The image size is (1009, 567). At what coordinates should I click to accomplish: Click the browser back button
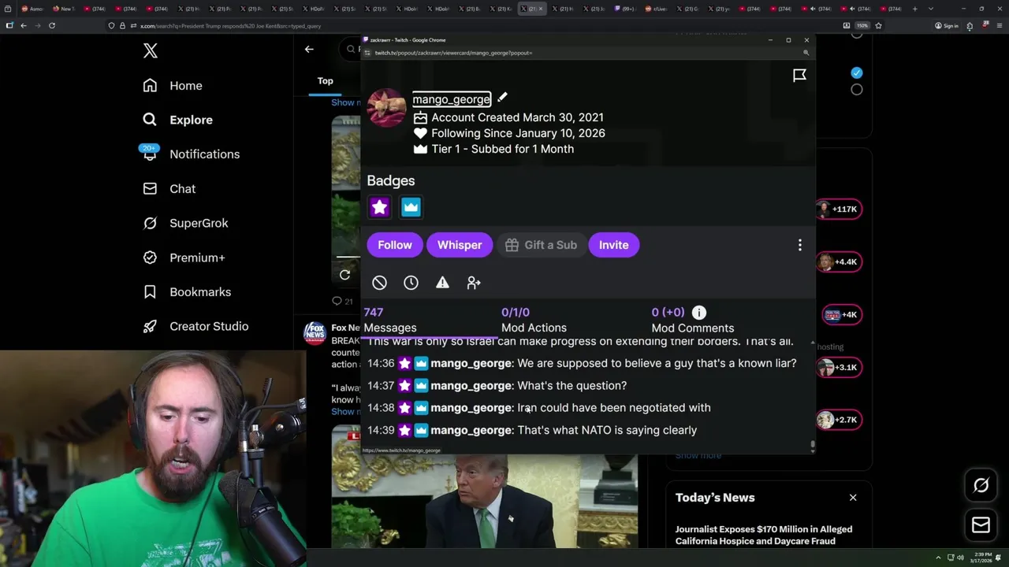click(x=24, y=25)
